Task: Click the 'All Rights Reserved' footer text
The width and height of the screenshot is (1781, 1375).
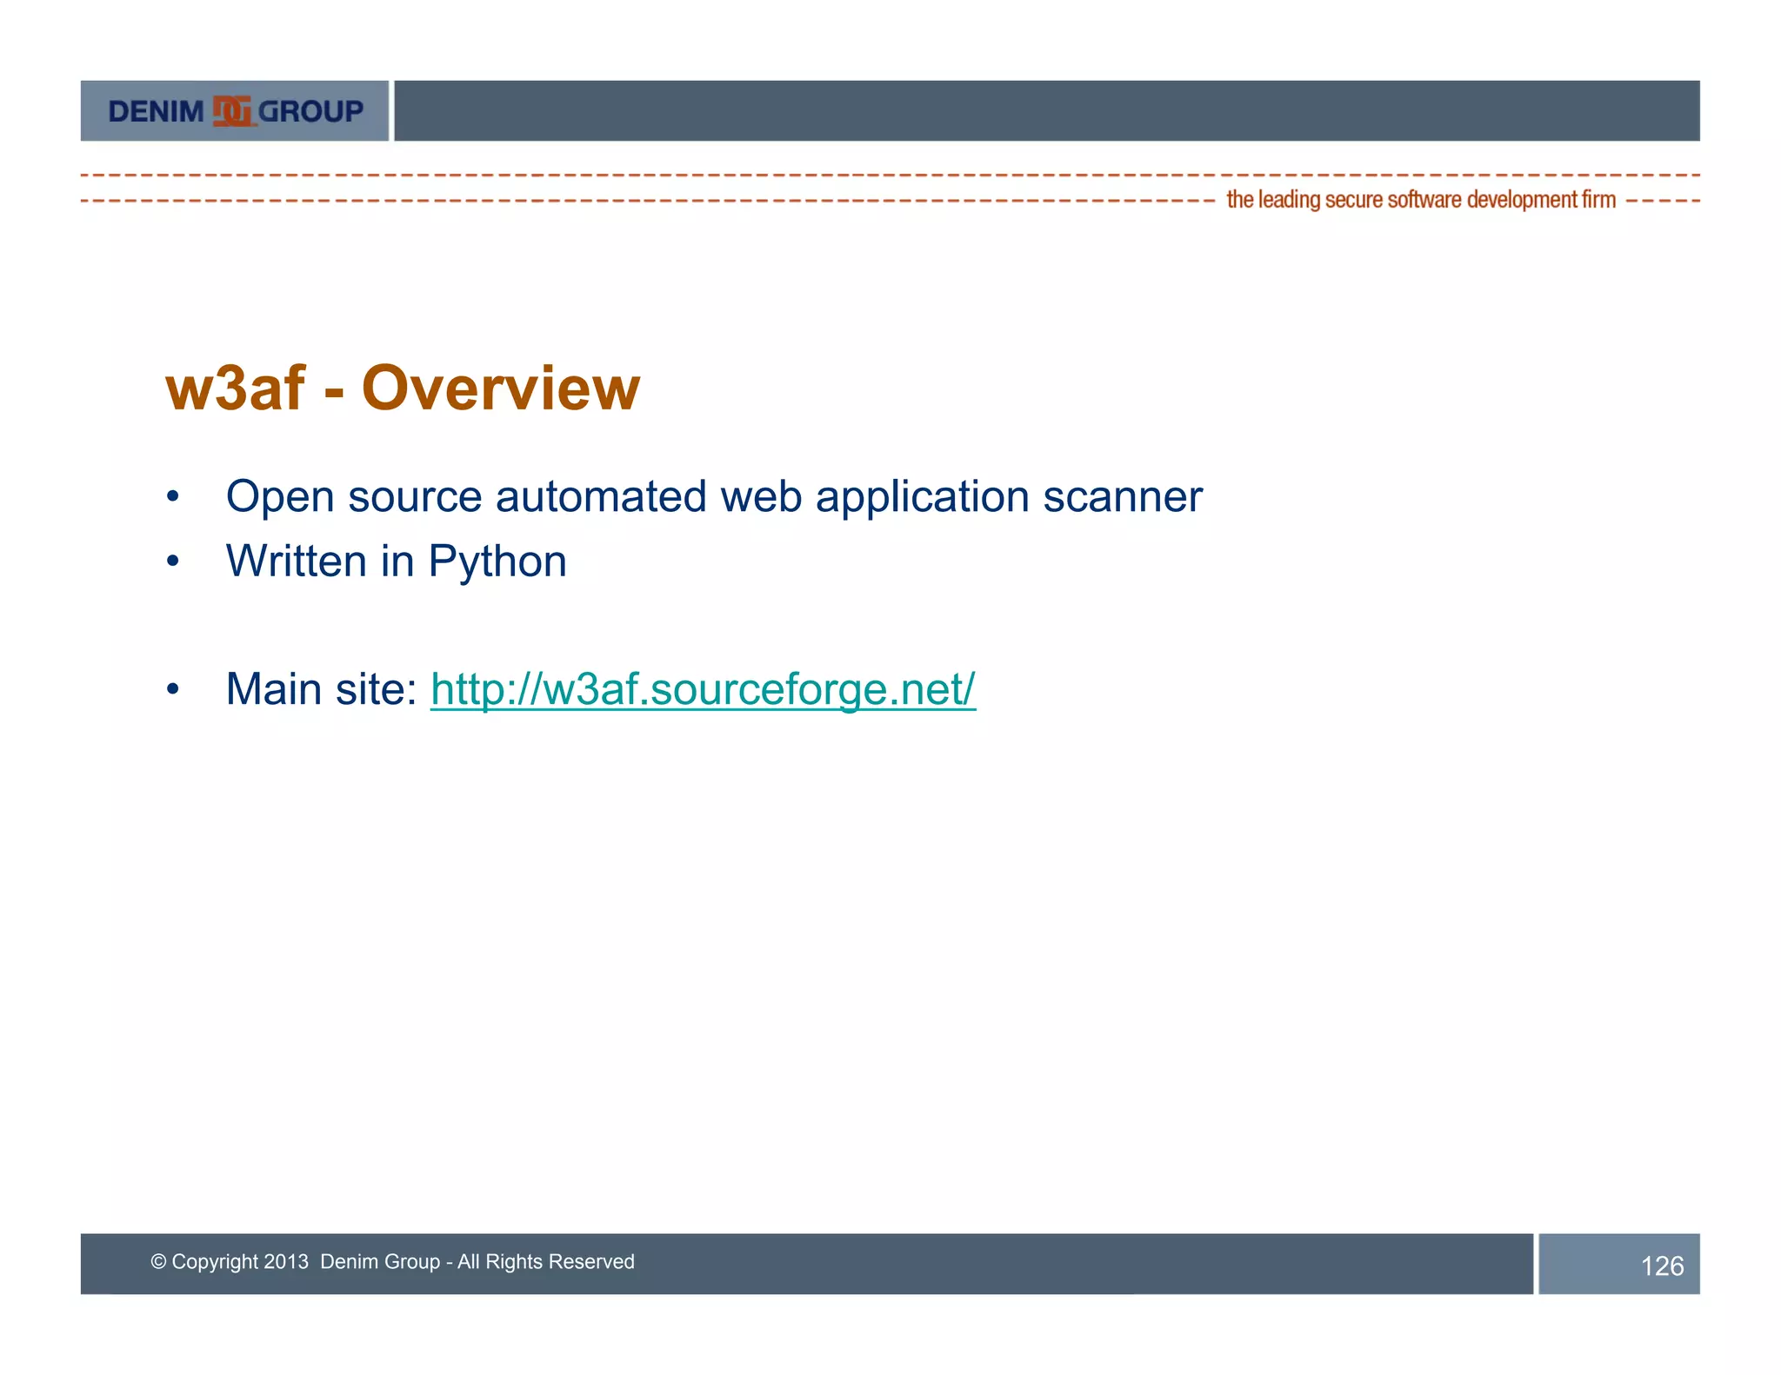Action: 546,1261
